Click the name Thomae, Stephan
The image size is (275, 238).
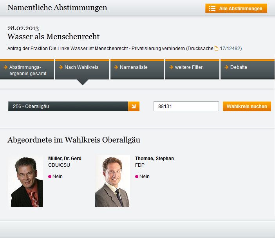pos(154,159)
